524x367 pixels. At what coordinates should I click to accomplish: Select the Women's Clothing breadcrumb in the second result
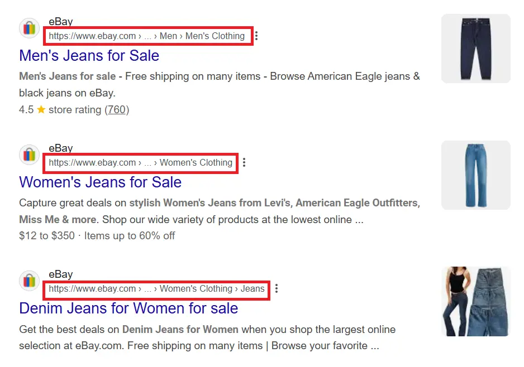pyautogui.click(x=197, y=163)
